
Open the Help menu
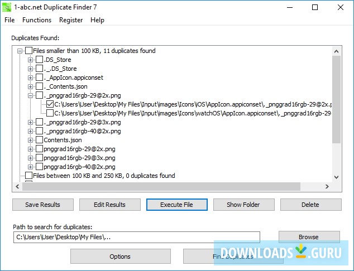[97, 20]
